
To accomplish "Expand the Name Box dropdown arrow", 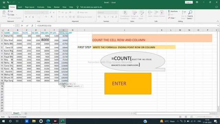I will (14, 25).
